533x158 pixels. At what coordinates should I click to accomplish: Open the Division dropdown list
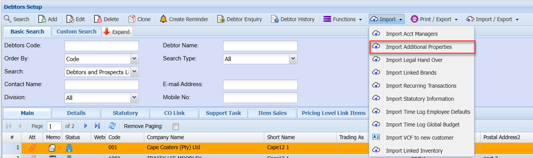tap(134, 98)
